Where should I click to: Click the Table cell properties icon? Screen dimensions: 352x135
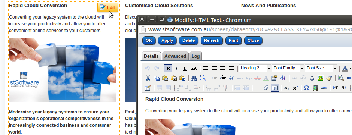coord(168,88)
